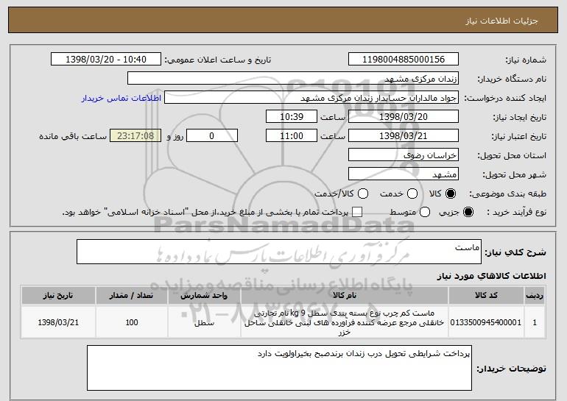
Task: Click the quantity cell showing 100
Action: click(132, 322)
